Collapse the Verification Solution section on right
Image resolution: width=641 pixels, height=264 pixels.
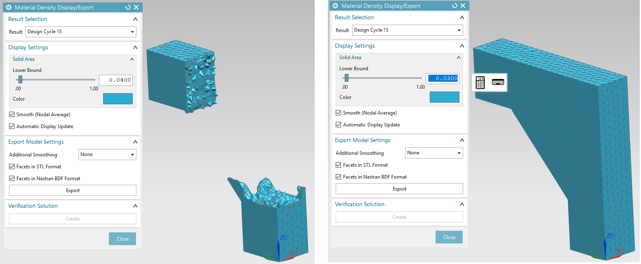[x=462, y=204]
